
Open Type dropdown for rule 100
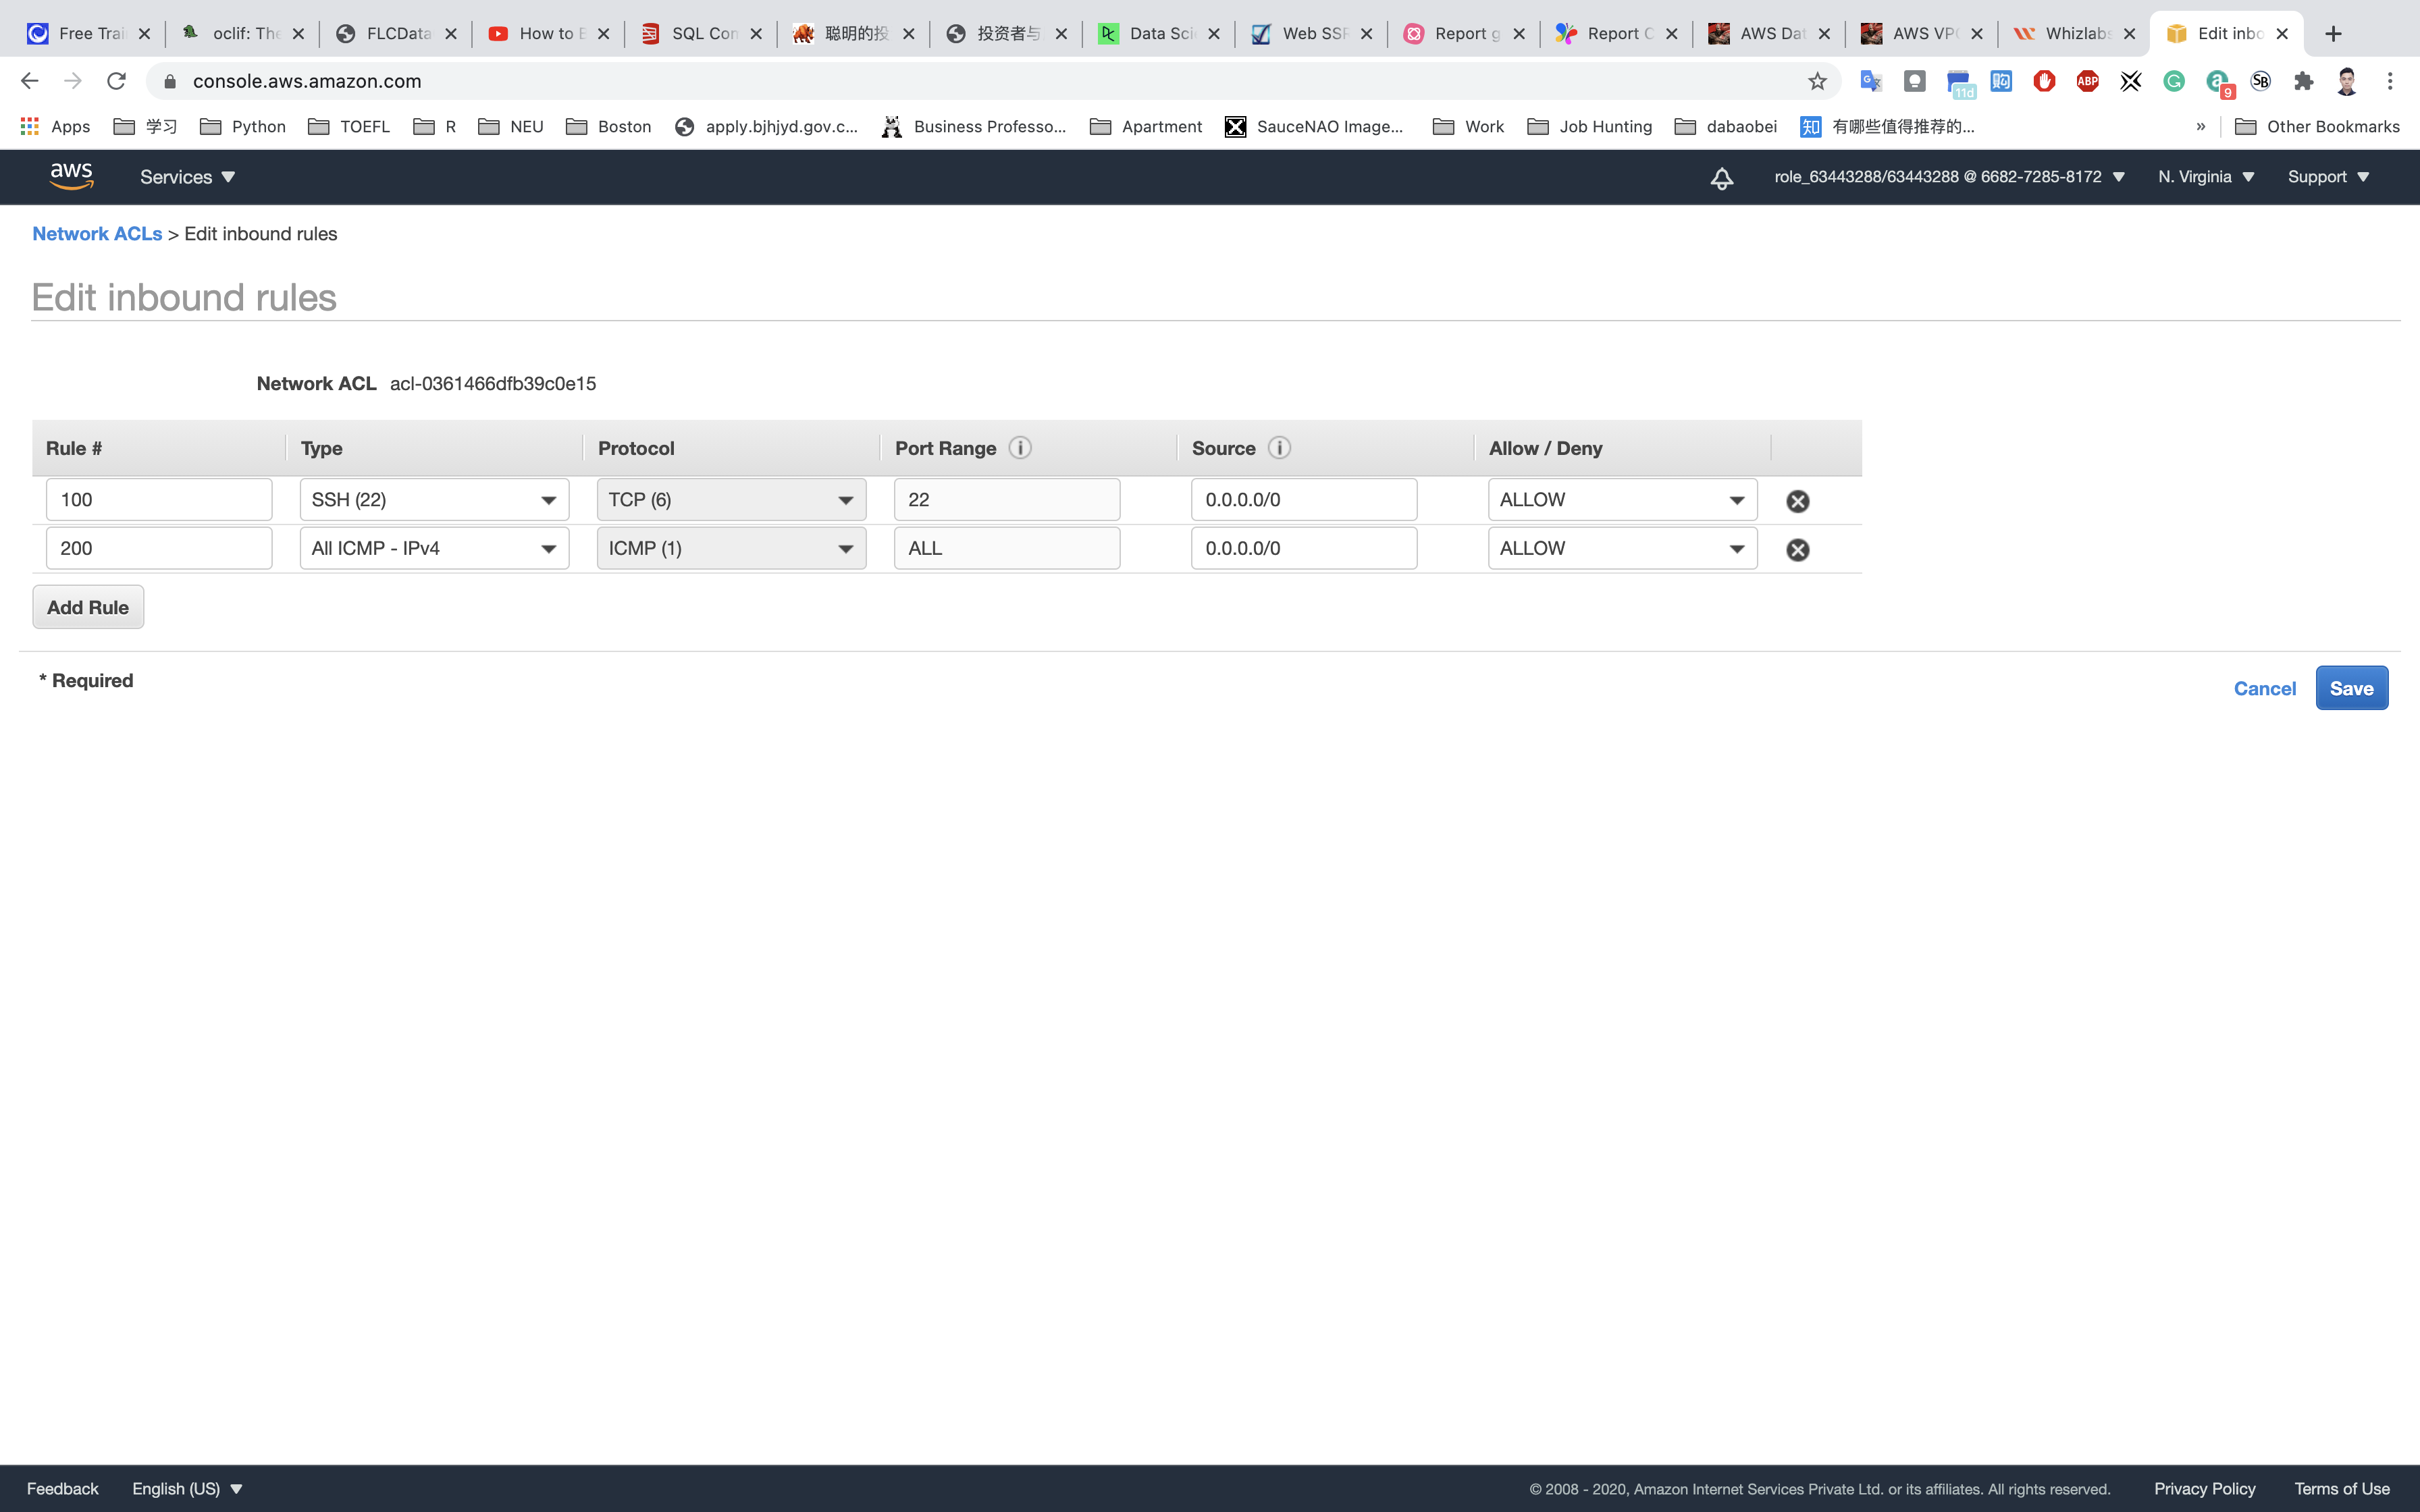[434, 500]
